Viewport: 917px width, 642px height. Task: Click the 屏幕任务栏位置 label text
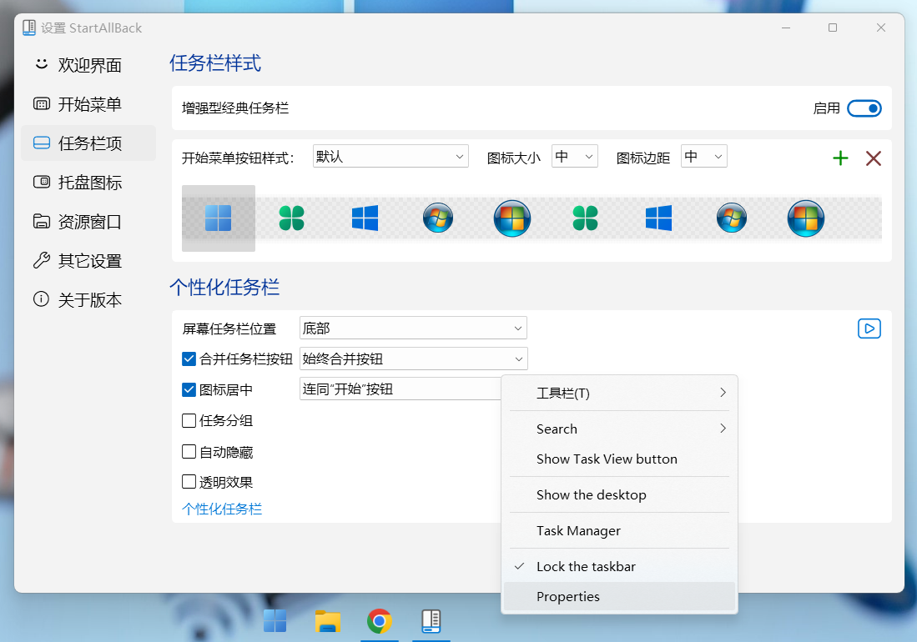click(229, 329)
